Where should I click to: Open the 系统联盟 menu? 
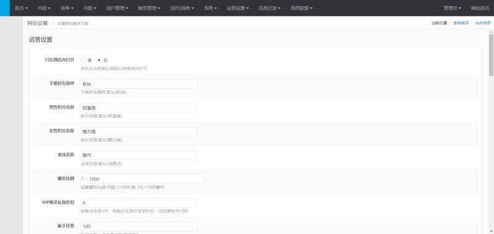301,8
